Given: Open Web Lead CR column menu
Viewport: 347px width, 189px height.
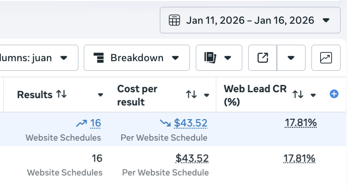Looking at the screenshot, I should [x=313, y=95].
